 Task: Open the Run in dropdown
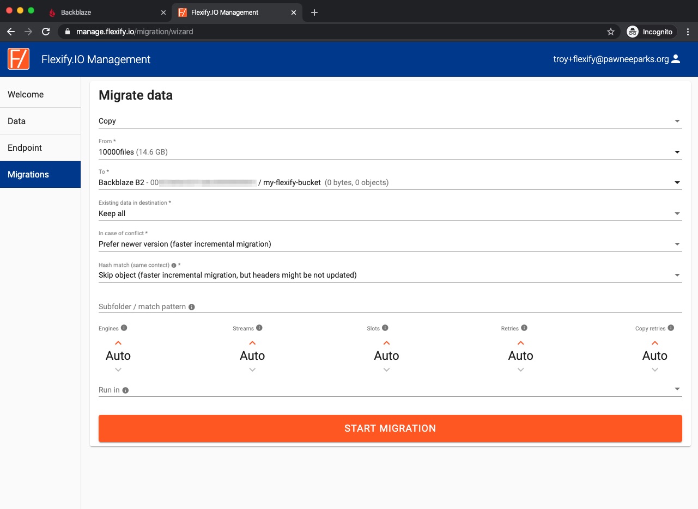pyautogui.click(x=390, y=390)
